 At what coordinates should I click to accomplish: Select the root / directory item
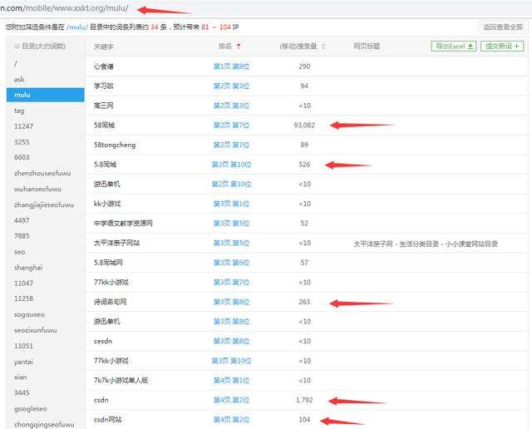16,63
